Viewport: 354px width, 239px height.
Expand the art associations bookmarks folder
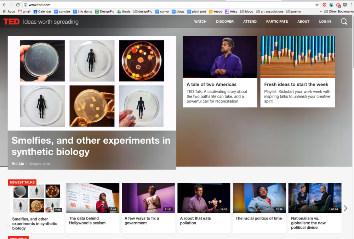[269, 12]
